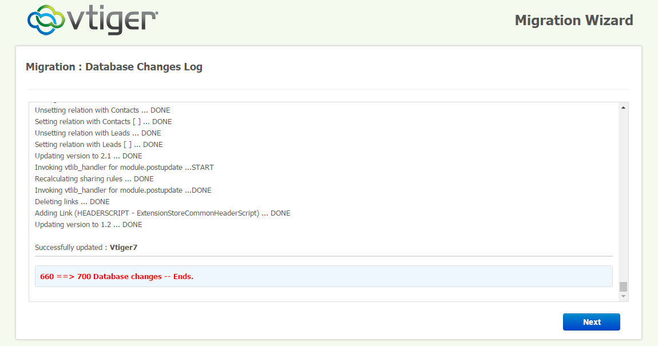Click the log scrollbar down arrow
The height and width of the screenshot is (346, 658).
tap(623, 296)
